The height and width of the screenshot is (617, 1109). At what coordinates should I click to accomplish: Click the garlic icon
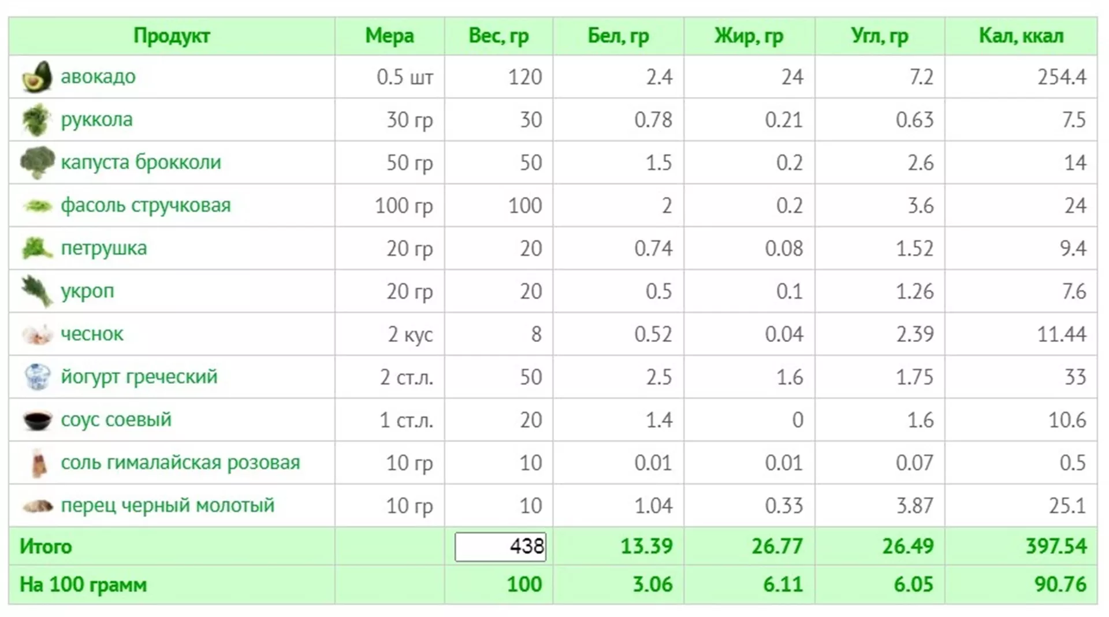point(37,334)
